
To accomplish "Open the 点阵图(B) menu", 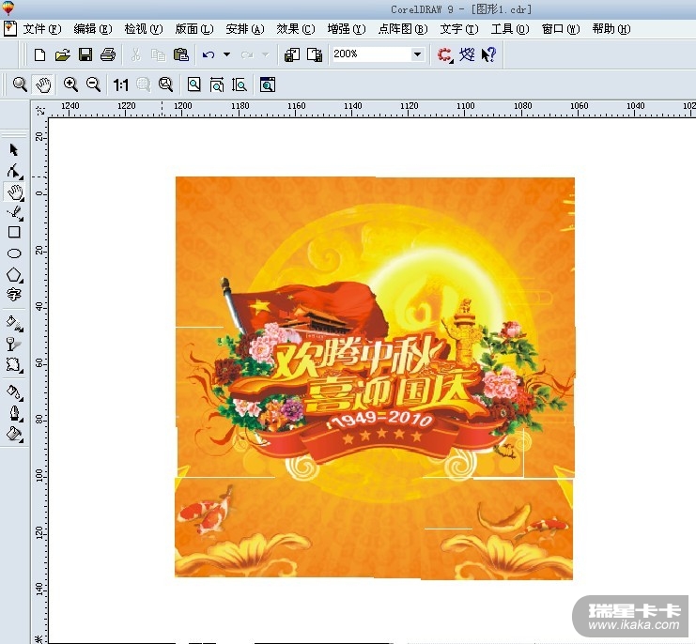I will [x=403, y=29].
